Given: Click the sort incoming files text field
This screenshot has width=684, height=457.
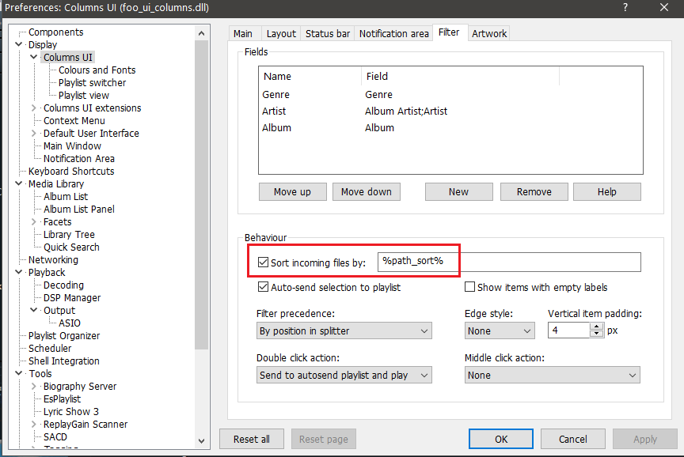Looking at the screenshot, I should pyautogui.click(x=510, y=262).
